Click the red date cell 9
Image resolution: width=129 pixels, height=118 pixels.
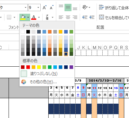click(84, 88)
